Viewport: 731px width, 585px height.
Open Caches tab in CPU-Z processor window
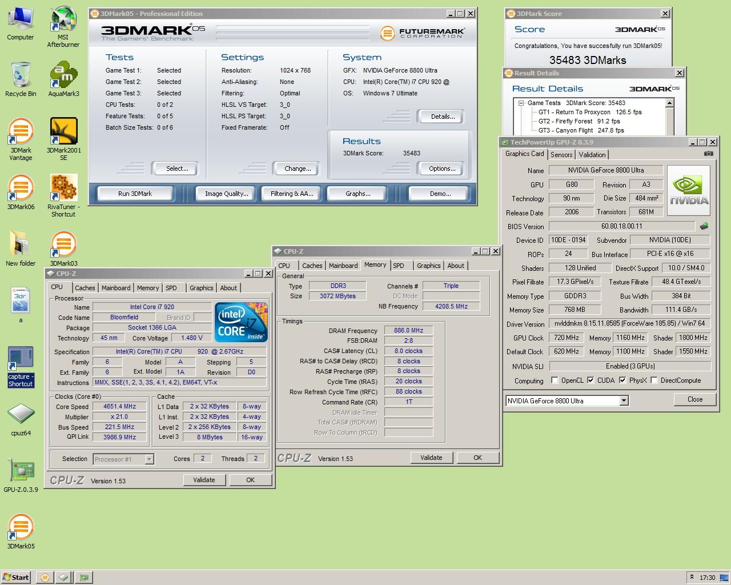[85, 288]
